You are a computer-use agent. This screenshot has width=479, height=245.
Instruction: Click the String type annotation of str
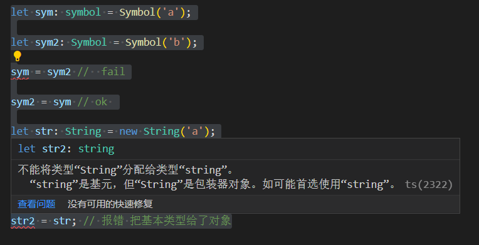[83, 132]
